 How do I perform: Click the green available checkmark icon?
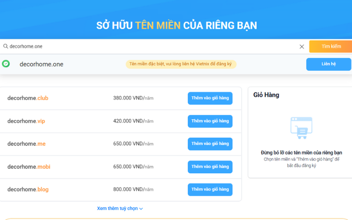pos(6,64)
